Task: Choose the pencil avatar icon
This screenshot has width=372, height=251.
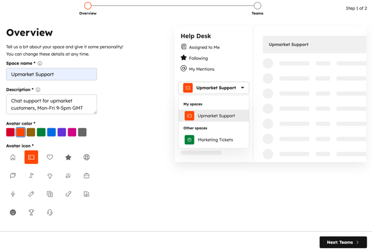Action: coord(31,194)
